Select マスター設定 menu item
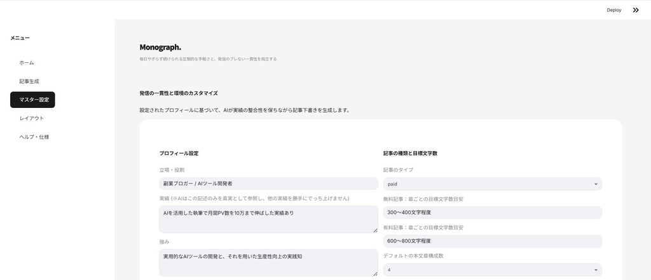 pos(33,100)
